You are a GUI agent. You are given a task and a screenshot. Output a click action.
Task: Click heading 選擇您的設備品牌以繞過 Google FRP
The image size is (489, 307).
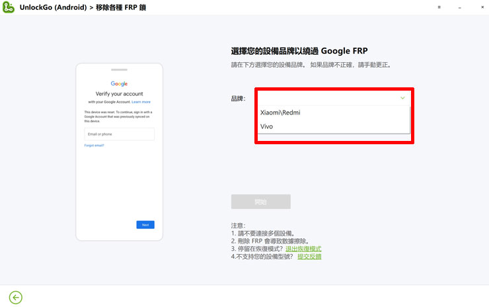point(299,51)
